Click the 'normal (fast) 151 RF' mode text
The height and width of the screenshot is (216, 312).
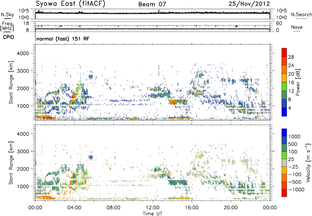pos(63,39)
